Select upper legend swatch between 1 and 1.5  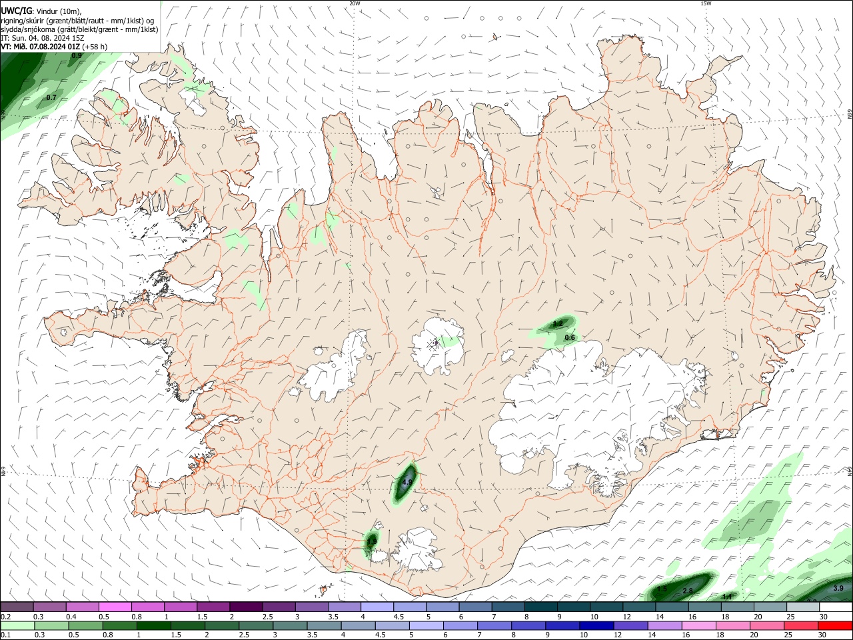181,607
